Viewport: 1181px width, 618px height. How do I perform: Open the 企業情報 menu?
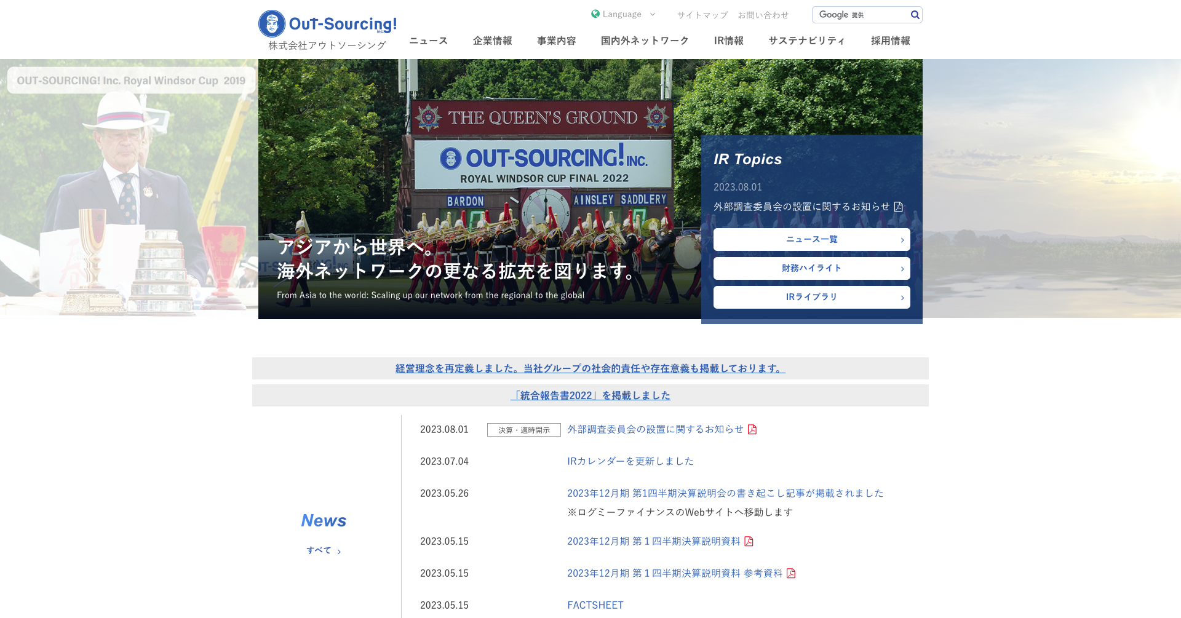493,41
